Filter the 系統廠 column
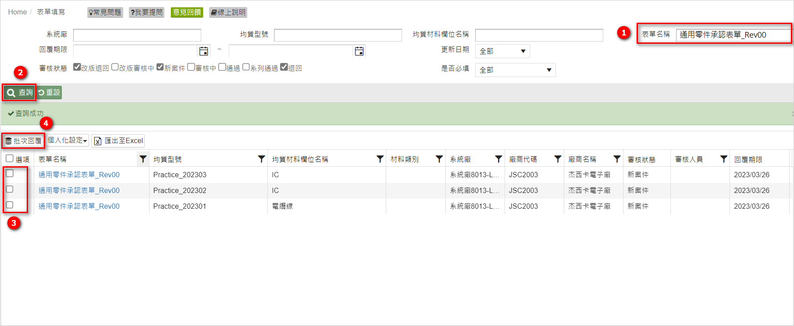The width and height of the screenshot is (794, 326). (x=498, y=159)
